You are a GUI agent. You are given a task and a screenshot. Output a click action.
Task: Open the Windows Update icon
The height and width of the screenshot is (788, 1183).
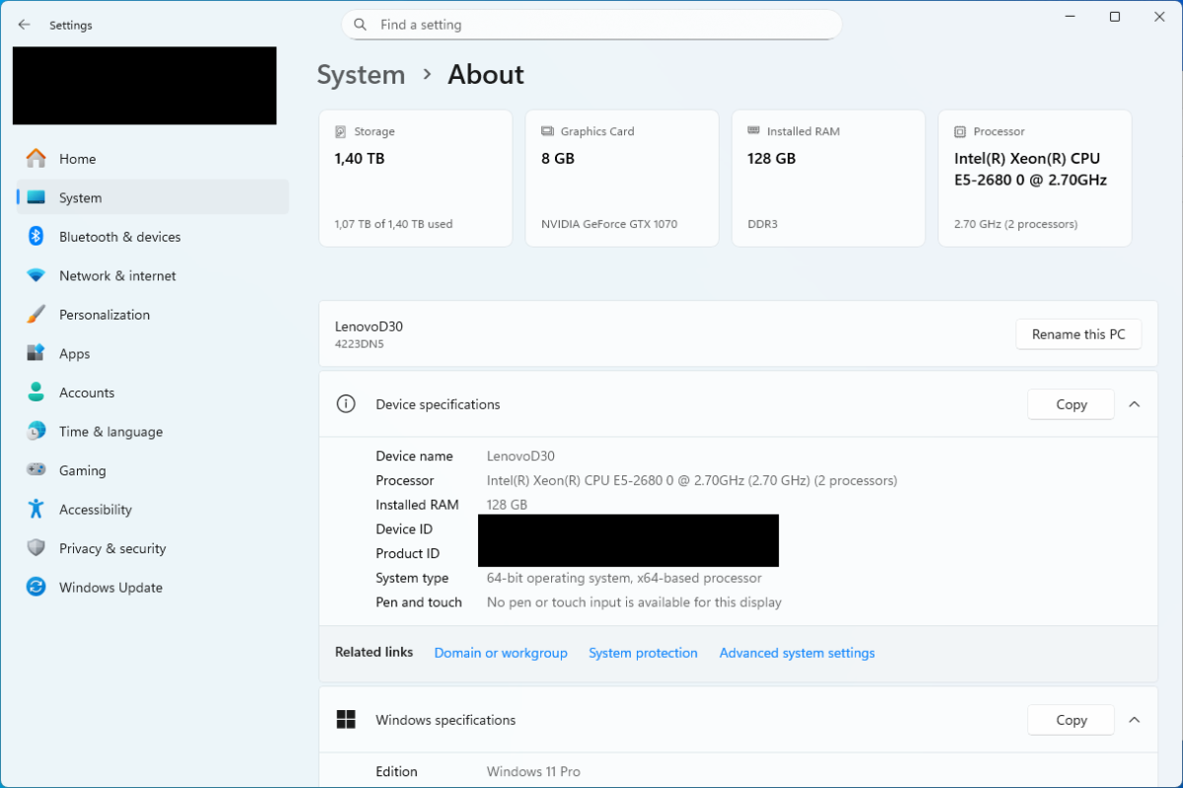(36, 587)
